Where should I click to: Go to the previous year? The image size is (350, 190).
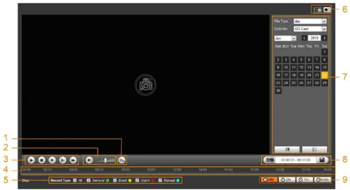pyautogui.click(x=304, y=38)
